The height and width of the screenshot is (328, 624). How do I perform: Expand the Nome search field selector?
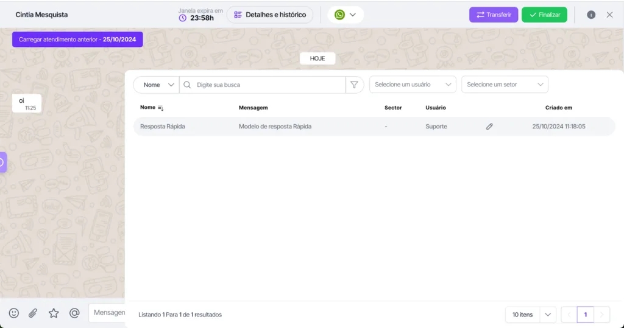tap(157, 85)
